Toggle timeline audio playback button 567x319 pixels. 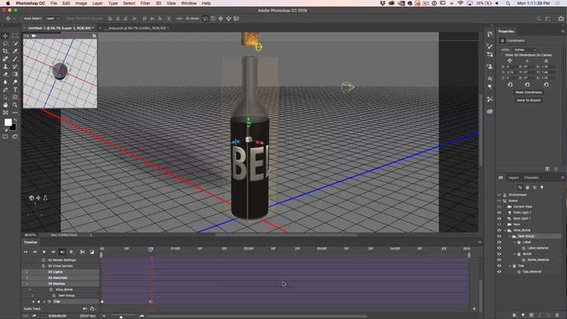62,252
